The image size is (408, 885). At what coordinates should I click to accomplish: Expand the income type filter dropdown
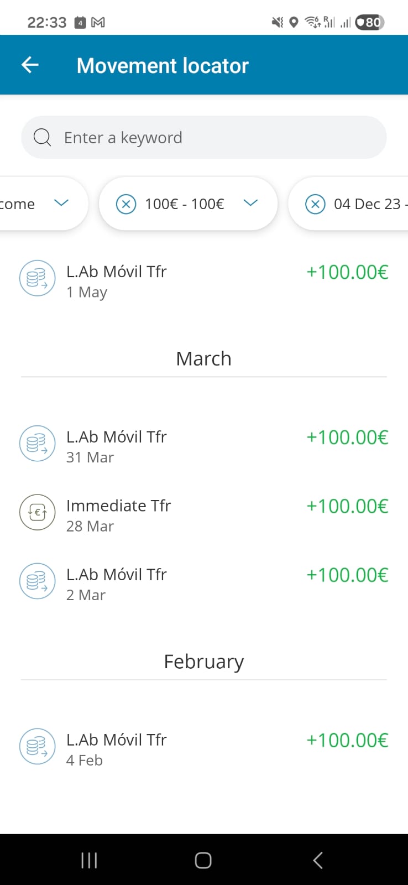[x=61, y=204]
